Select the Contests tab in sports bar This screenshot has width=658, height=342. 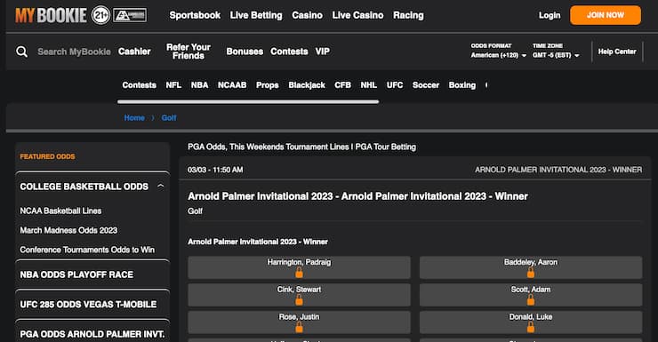(x=140, y=85)
